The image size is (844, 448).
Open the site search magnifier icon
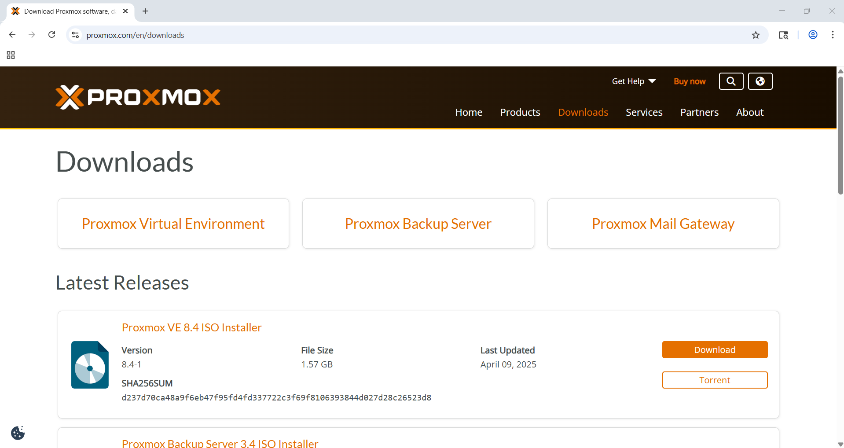731,81
